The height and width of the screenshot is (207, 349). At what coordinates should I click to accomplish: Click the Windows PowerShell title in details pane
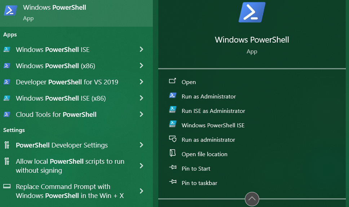click(x=252, y=40)
